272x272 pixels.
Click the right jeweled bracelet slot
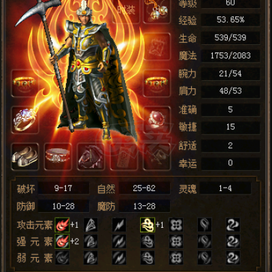click(157, 83)
